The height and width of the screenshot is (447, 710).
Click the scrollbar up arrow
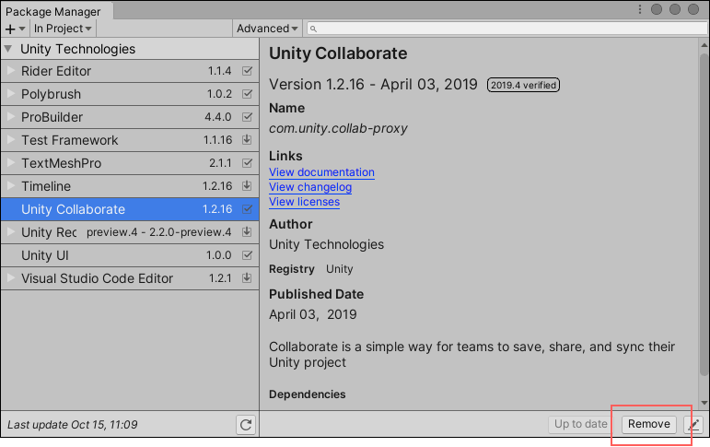point(704,45)
